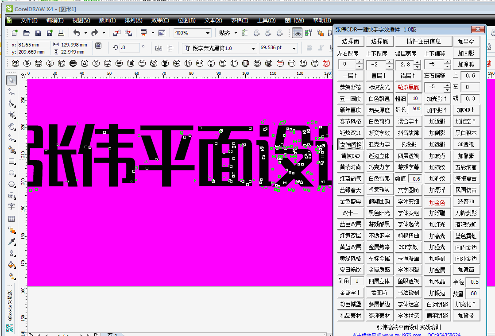The image size is (495, 336).
Task: Expand the Redo history dropdown arrow
Action: click(104, 33)
